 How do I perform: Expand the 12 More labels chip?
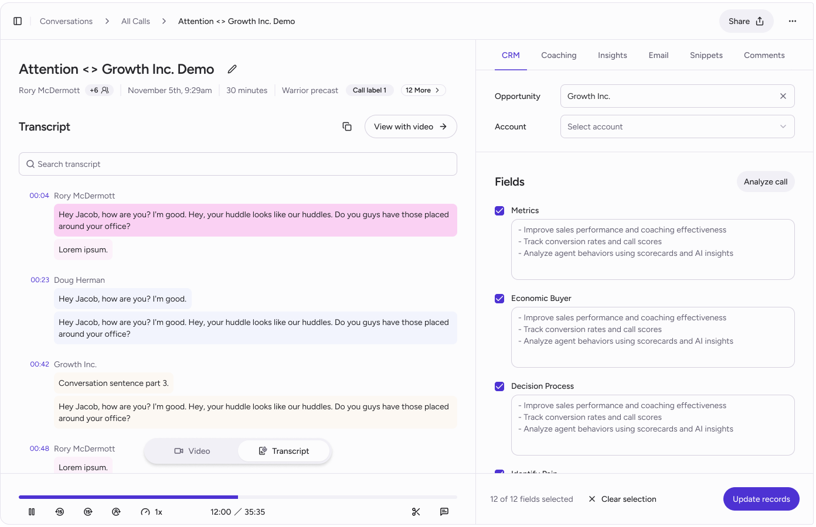coord(423,90)
